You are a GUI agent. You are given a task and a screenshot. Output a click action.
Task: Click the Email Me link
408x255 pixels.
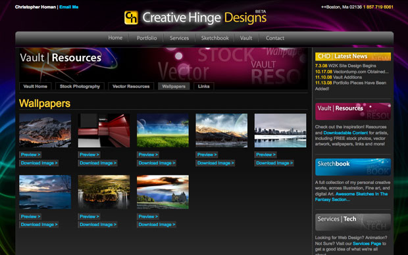tap(68, 7)
